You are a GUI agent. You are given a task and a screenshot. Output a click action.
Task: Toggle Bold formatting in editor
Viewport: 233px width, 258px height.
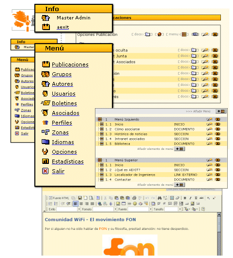pos(185,198)
